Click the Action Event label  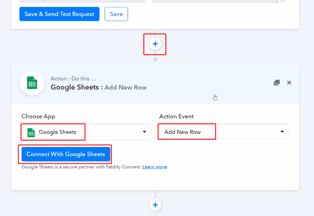coord(176,116)
